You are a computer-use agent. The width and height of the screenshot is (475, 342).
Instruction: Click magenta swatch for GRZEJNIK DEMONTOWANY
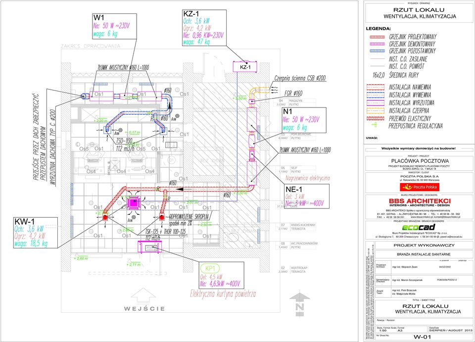(377, 44)
